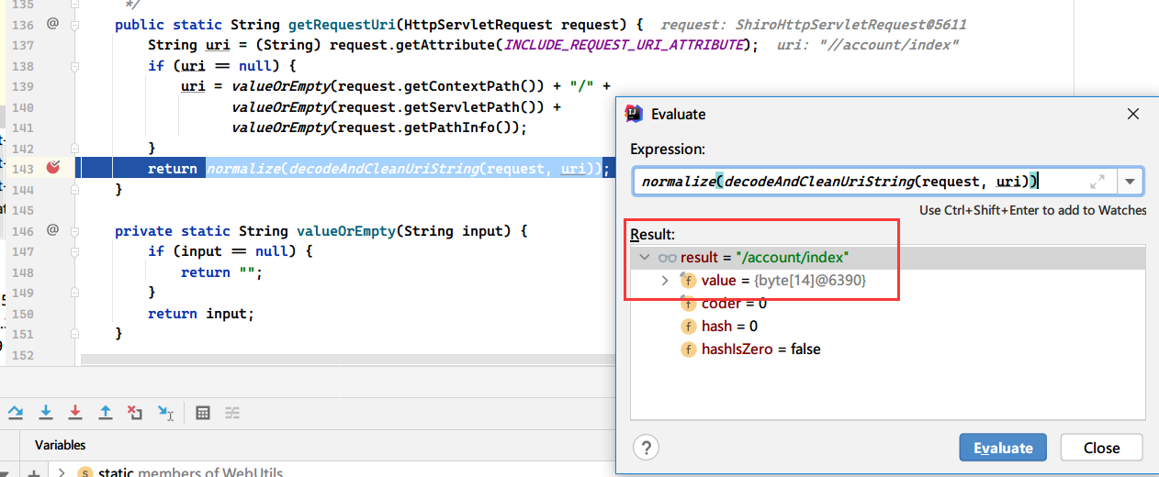Click the blue Step Into arrow

click(46, 412)
